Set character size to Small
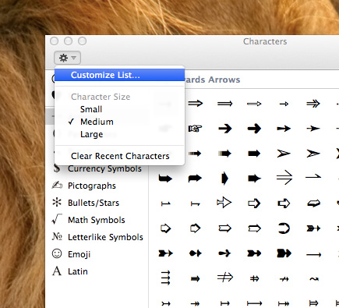Image resolution: width=339 pixels, height=308 pixels. click(91, 109)
